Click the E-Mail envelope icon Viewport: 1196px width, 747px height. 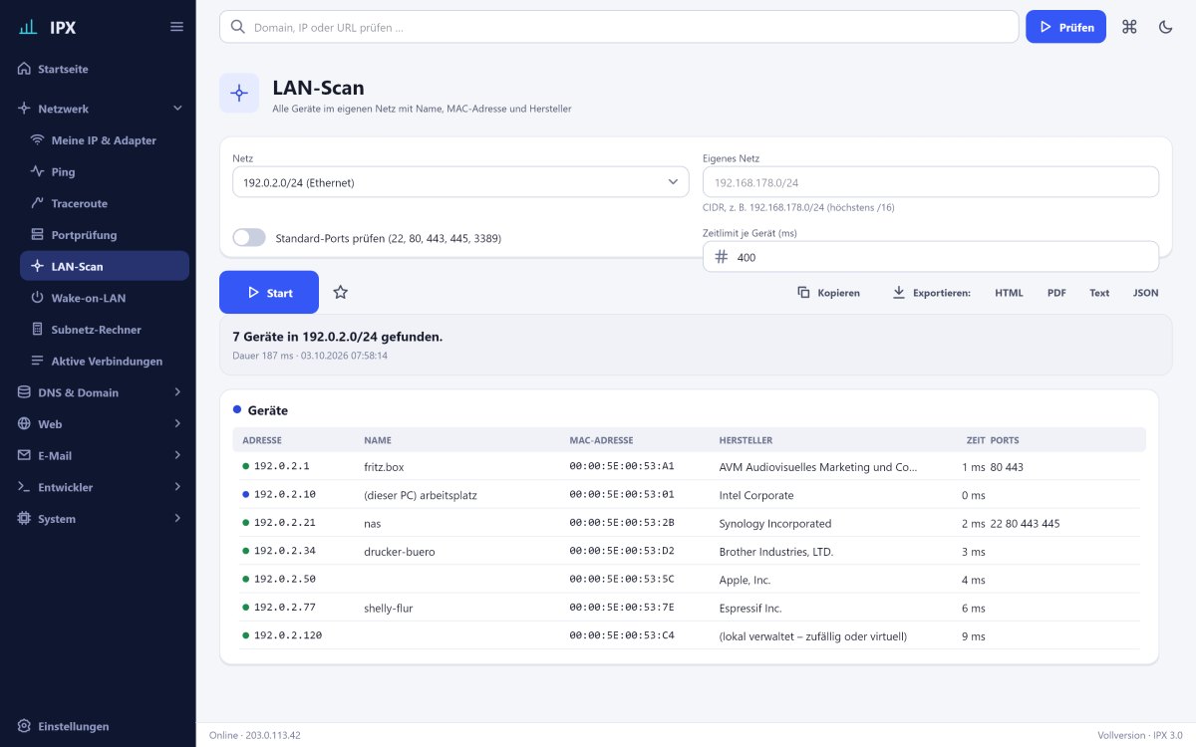pos(24,455)
